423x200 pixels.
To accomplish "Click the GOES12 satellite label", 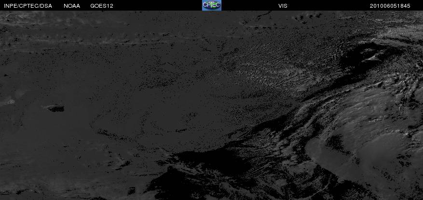I will click(x=102, y=6).
